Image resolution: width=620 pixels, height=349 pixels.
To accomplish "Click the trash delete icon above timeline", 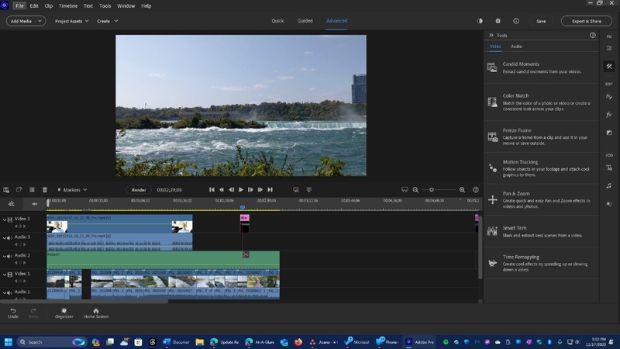I will [x=45, y=190].
